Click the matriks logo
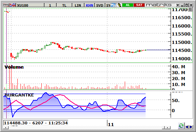This screenshot has width=196, height=132. pos(159,5)
